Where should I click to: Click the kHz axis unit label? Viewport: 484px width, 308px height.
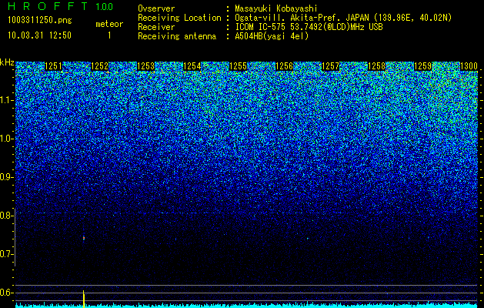click(7, 62)
